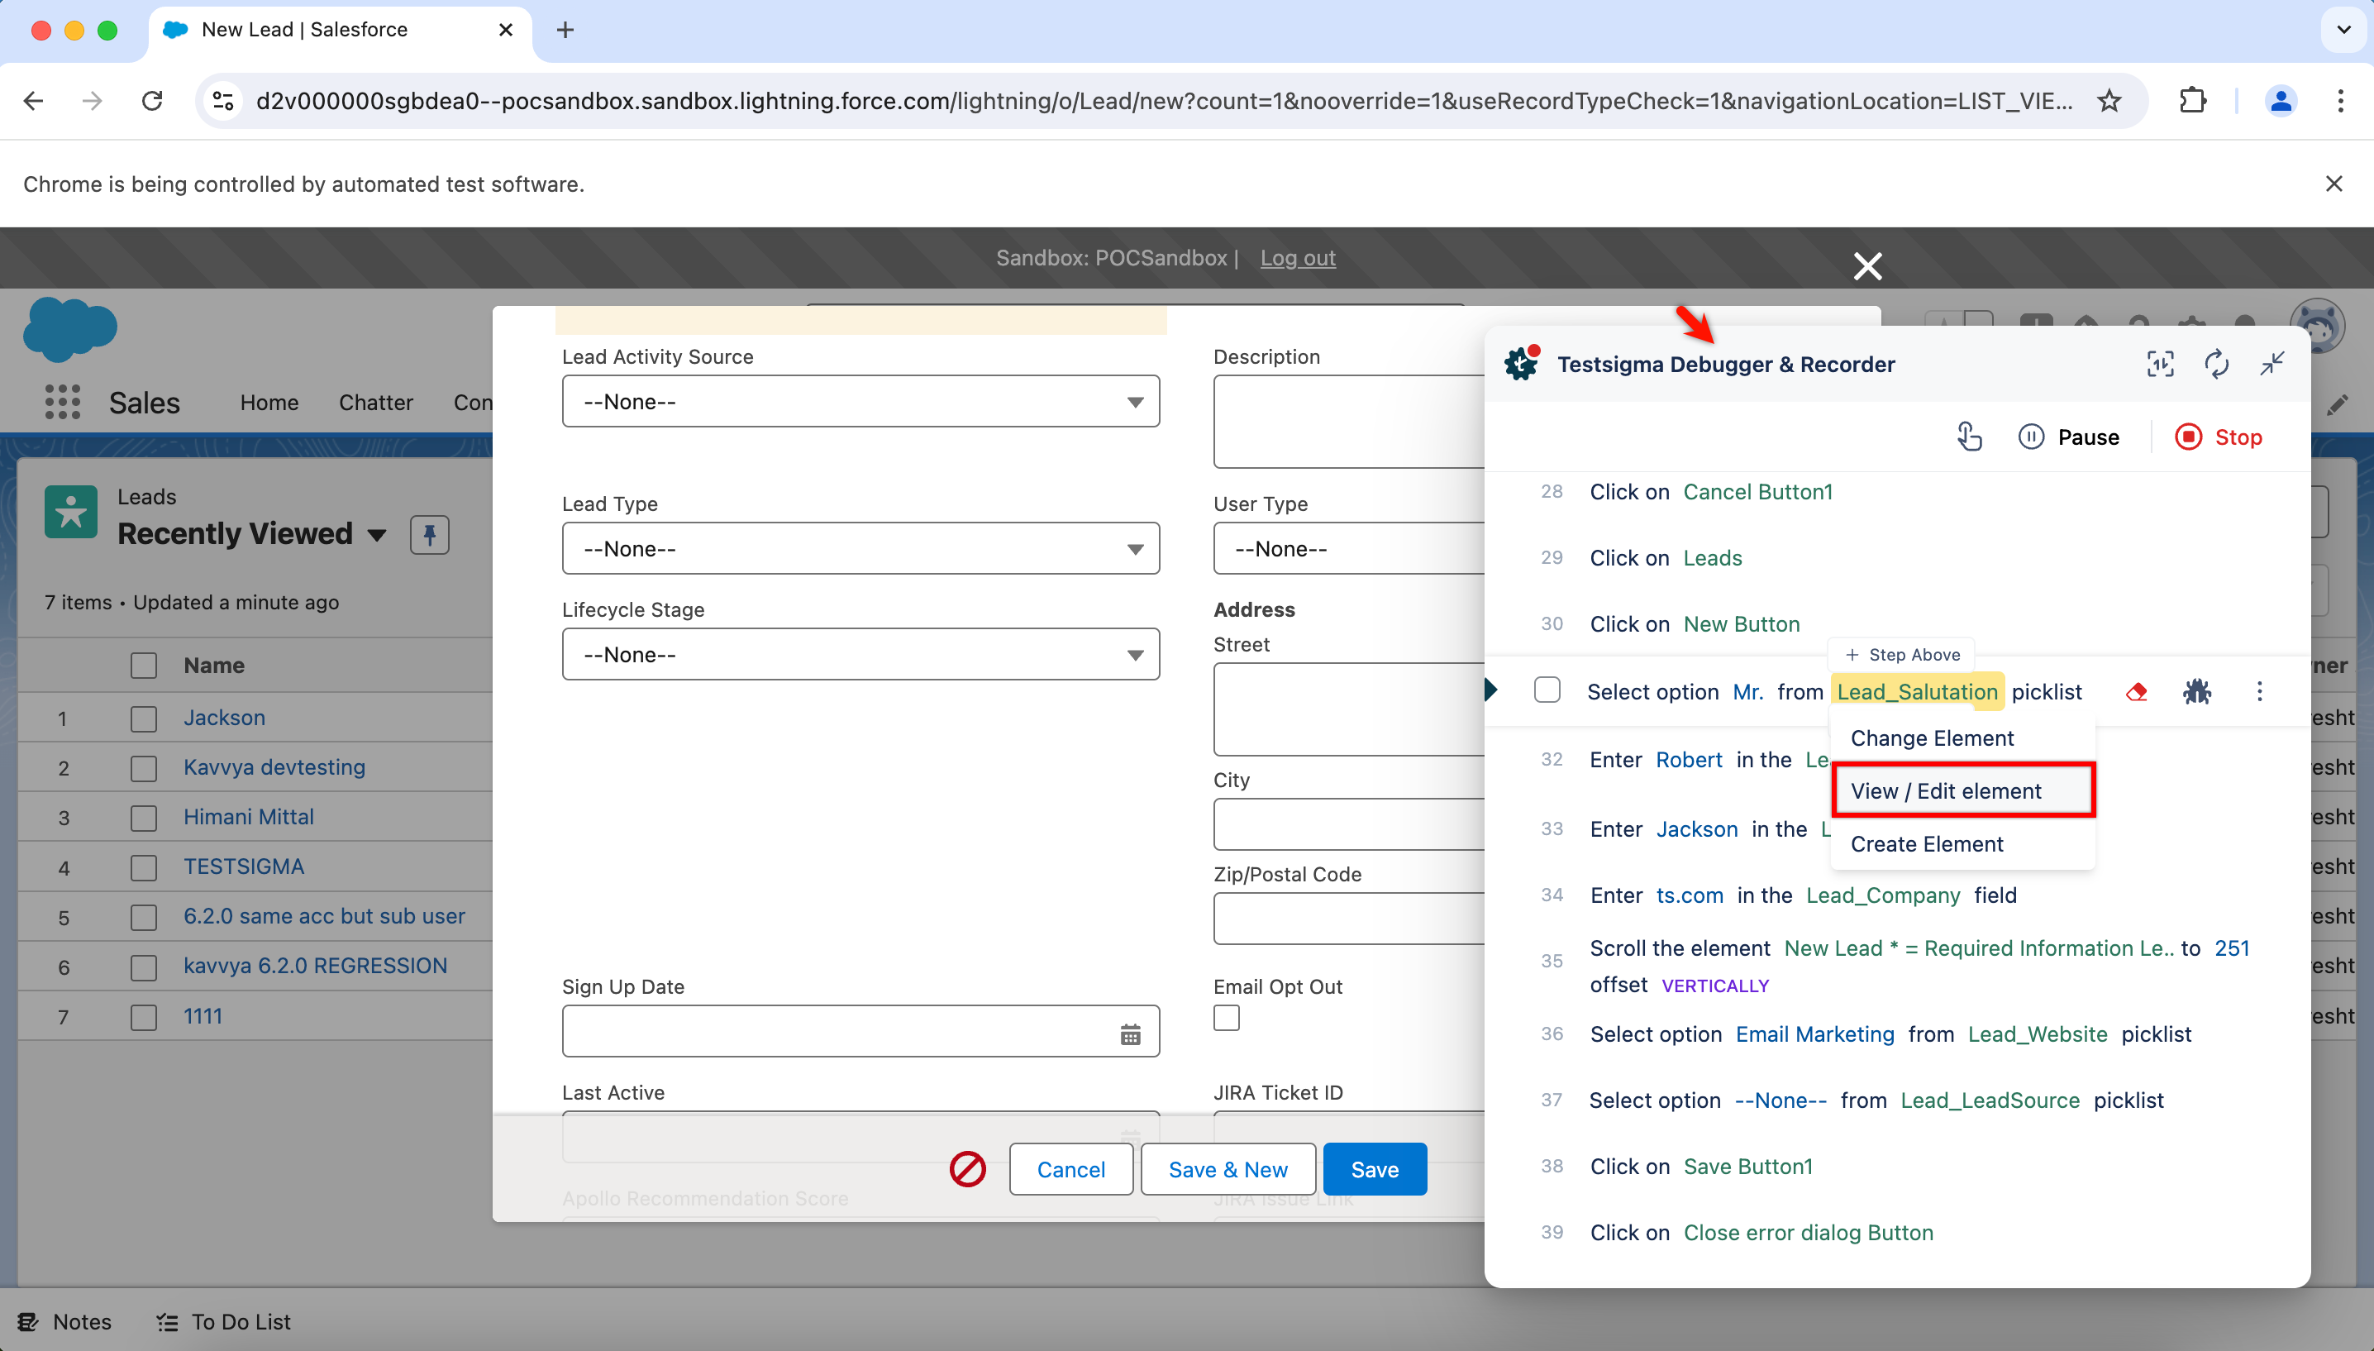
Task: Expand the Lifecycle Stage picklist
Action: [860, 655]
